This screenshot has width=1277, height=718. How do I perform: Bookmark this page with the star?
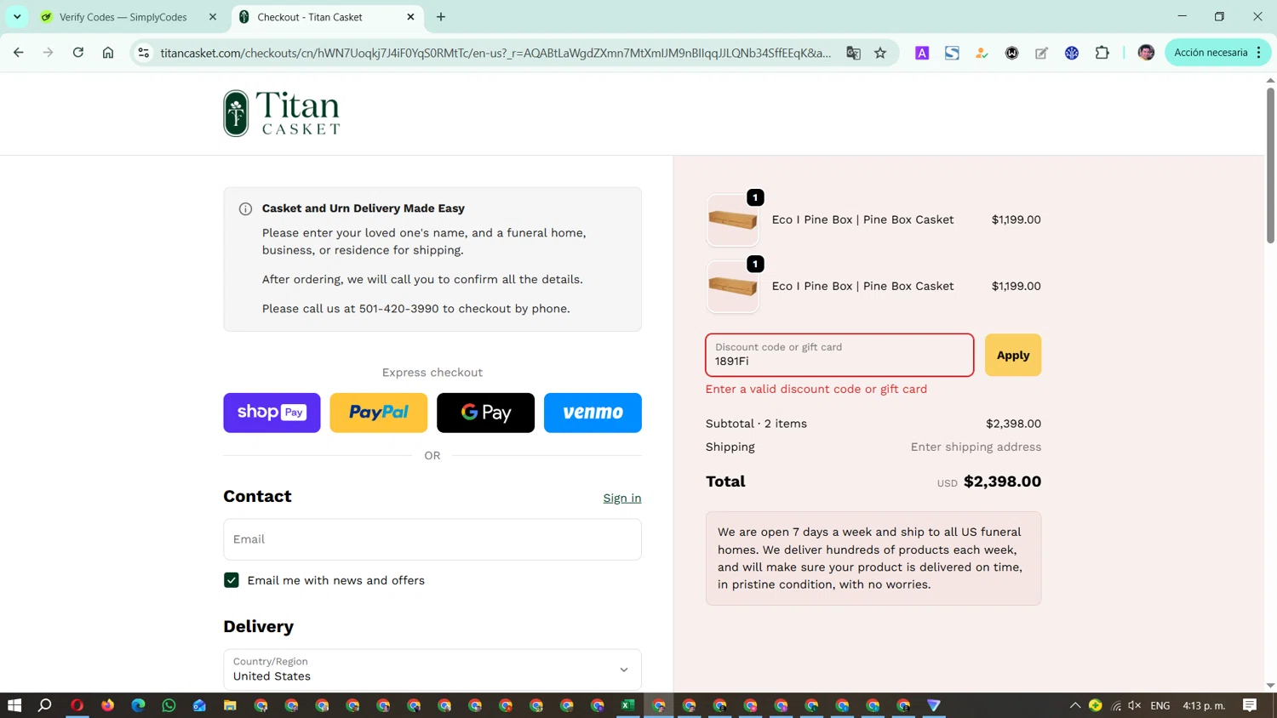[x=880, y=53]
